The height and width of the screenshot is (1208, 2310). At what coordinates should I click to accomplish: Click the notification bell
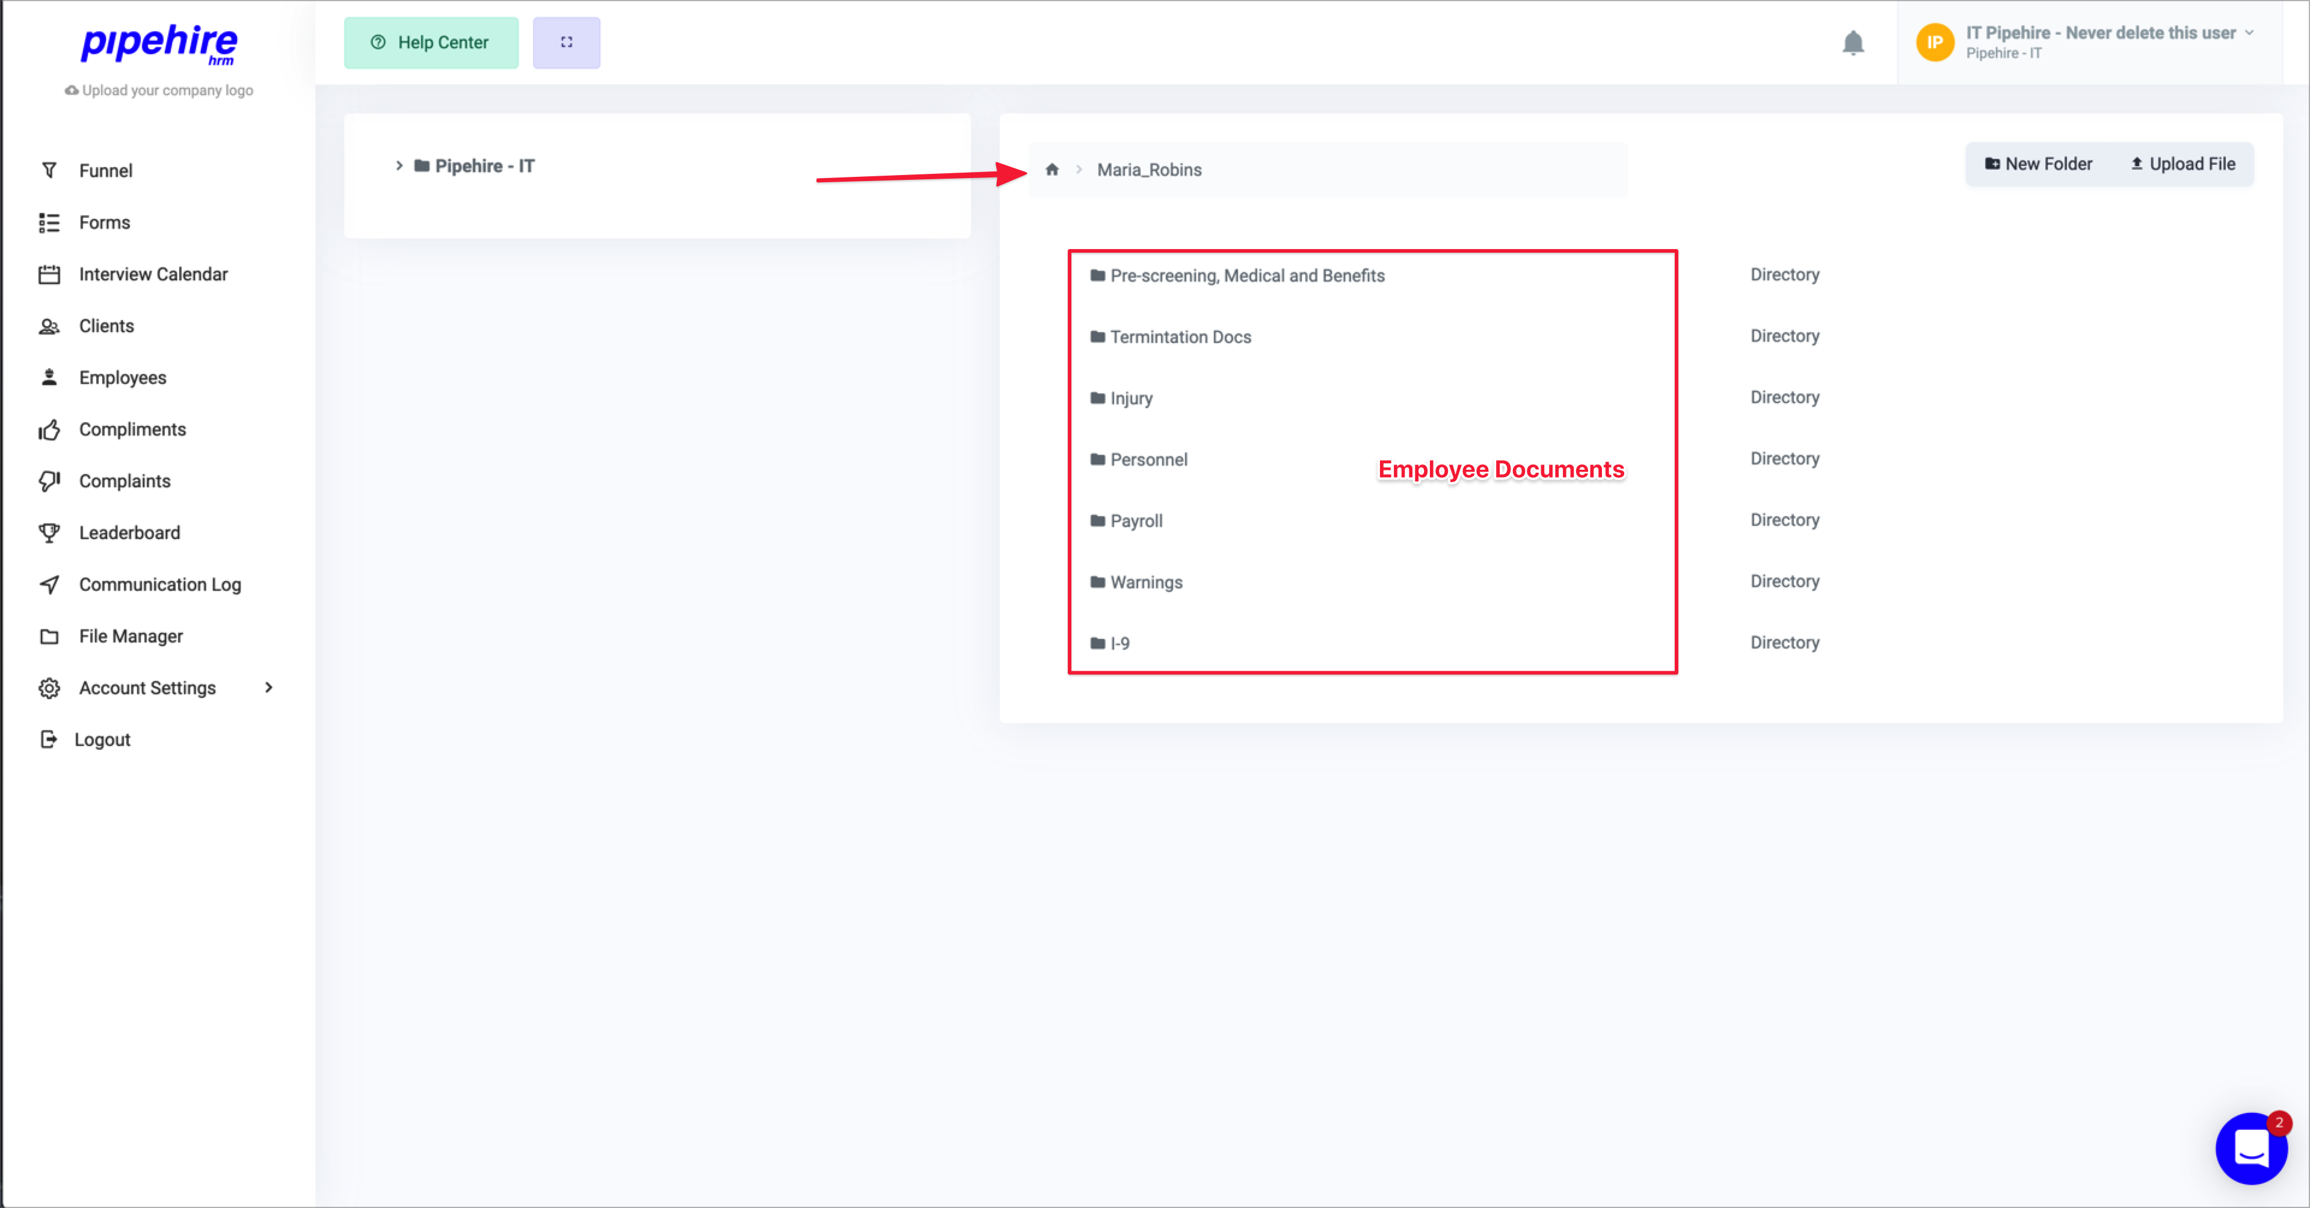point(1853,42)
